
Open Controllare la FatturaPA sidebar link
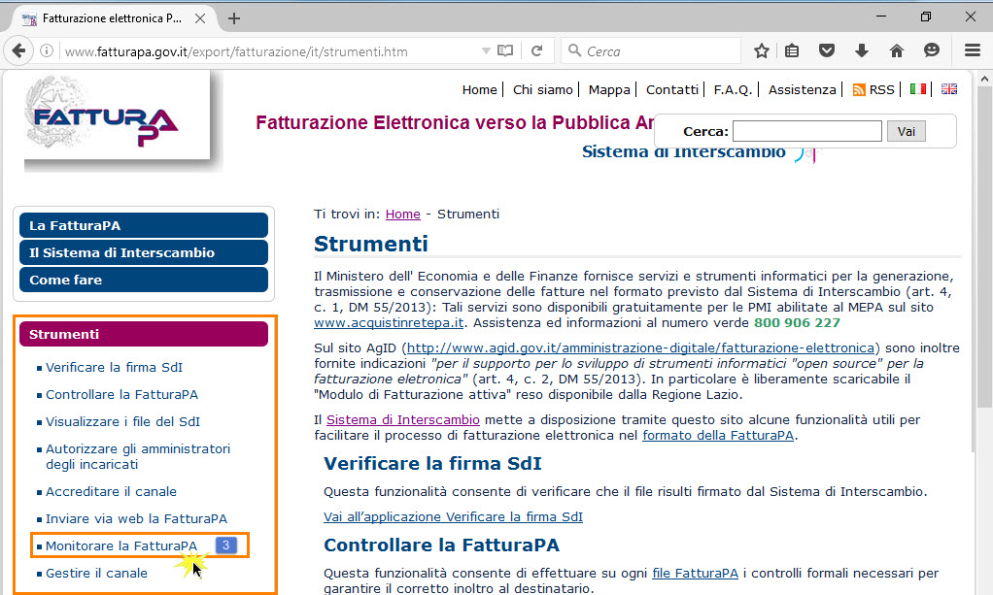click(x=121, y=394)
